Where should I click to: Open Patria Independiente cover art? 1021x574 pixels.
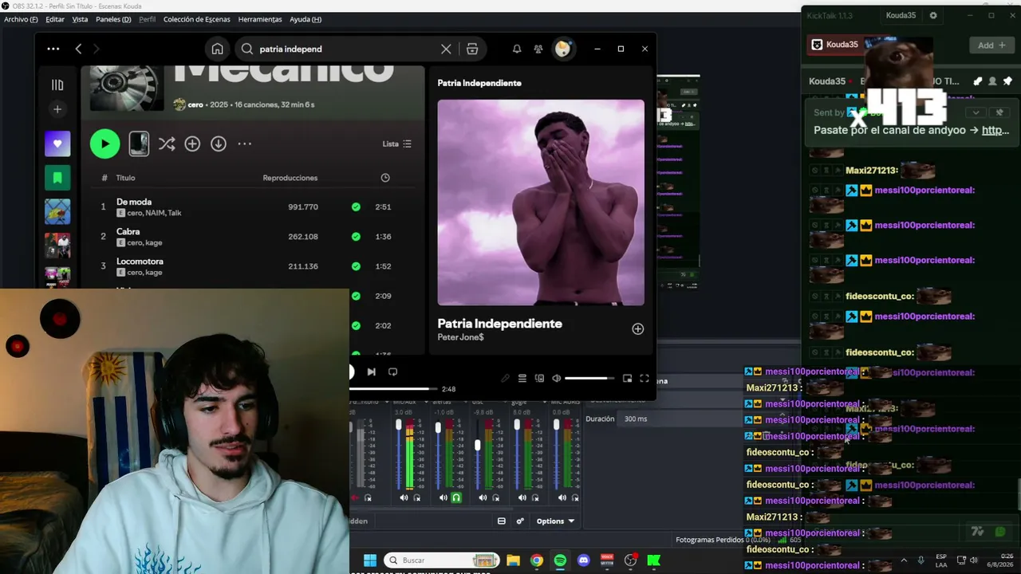pyautogui.click(x=541, y=202)
